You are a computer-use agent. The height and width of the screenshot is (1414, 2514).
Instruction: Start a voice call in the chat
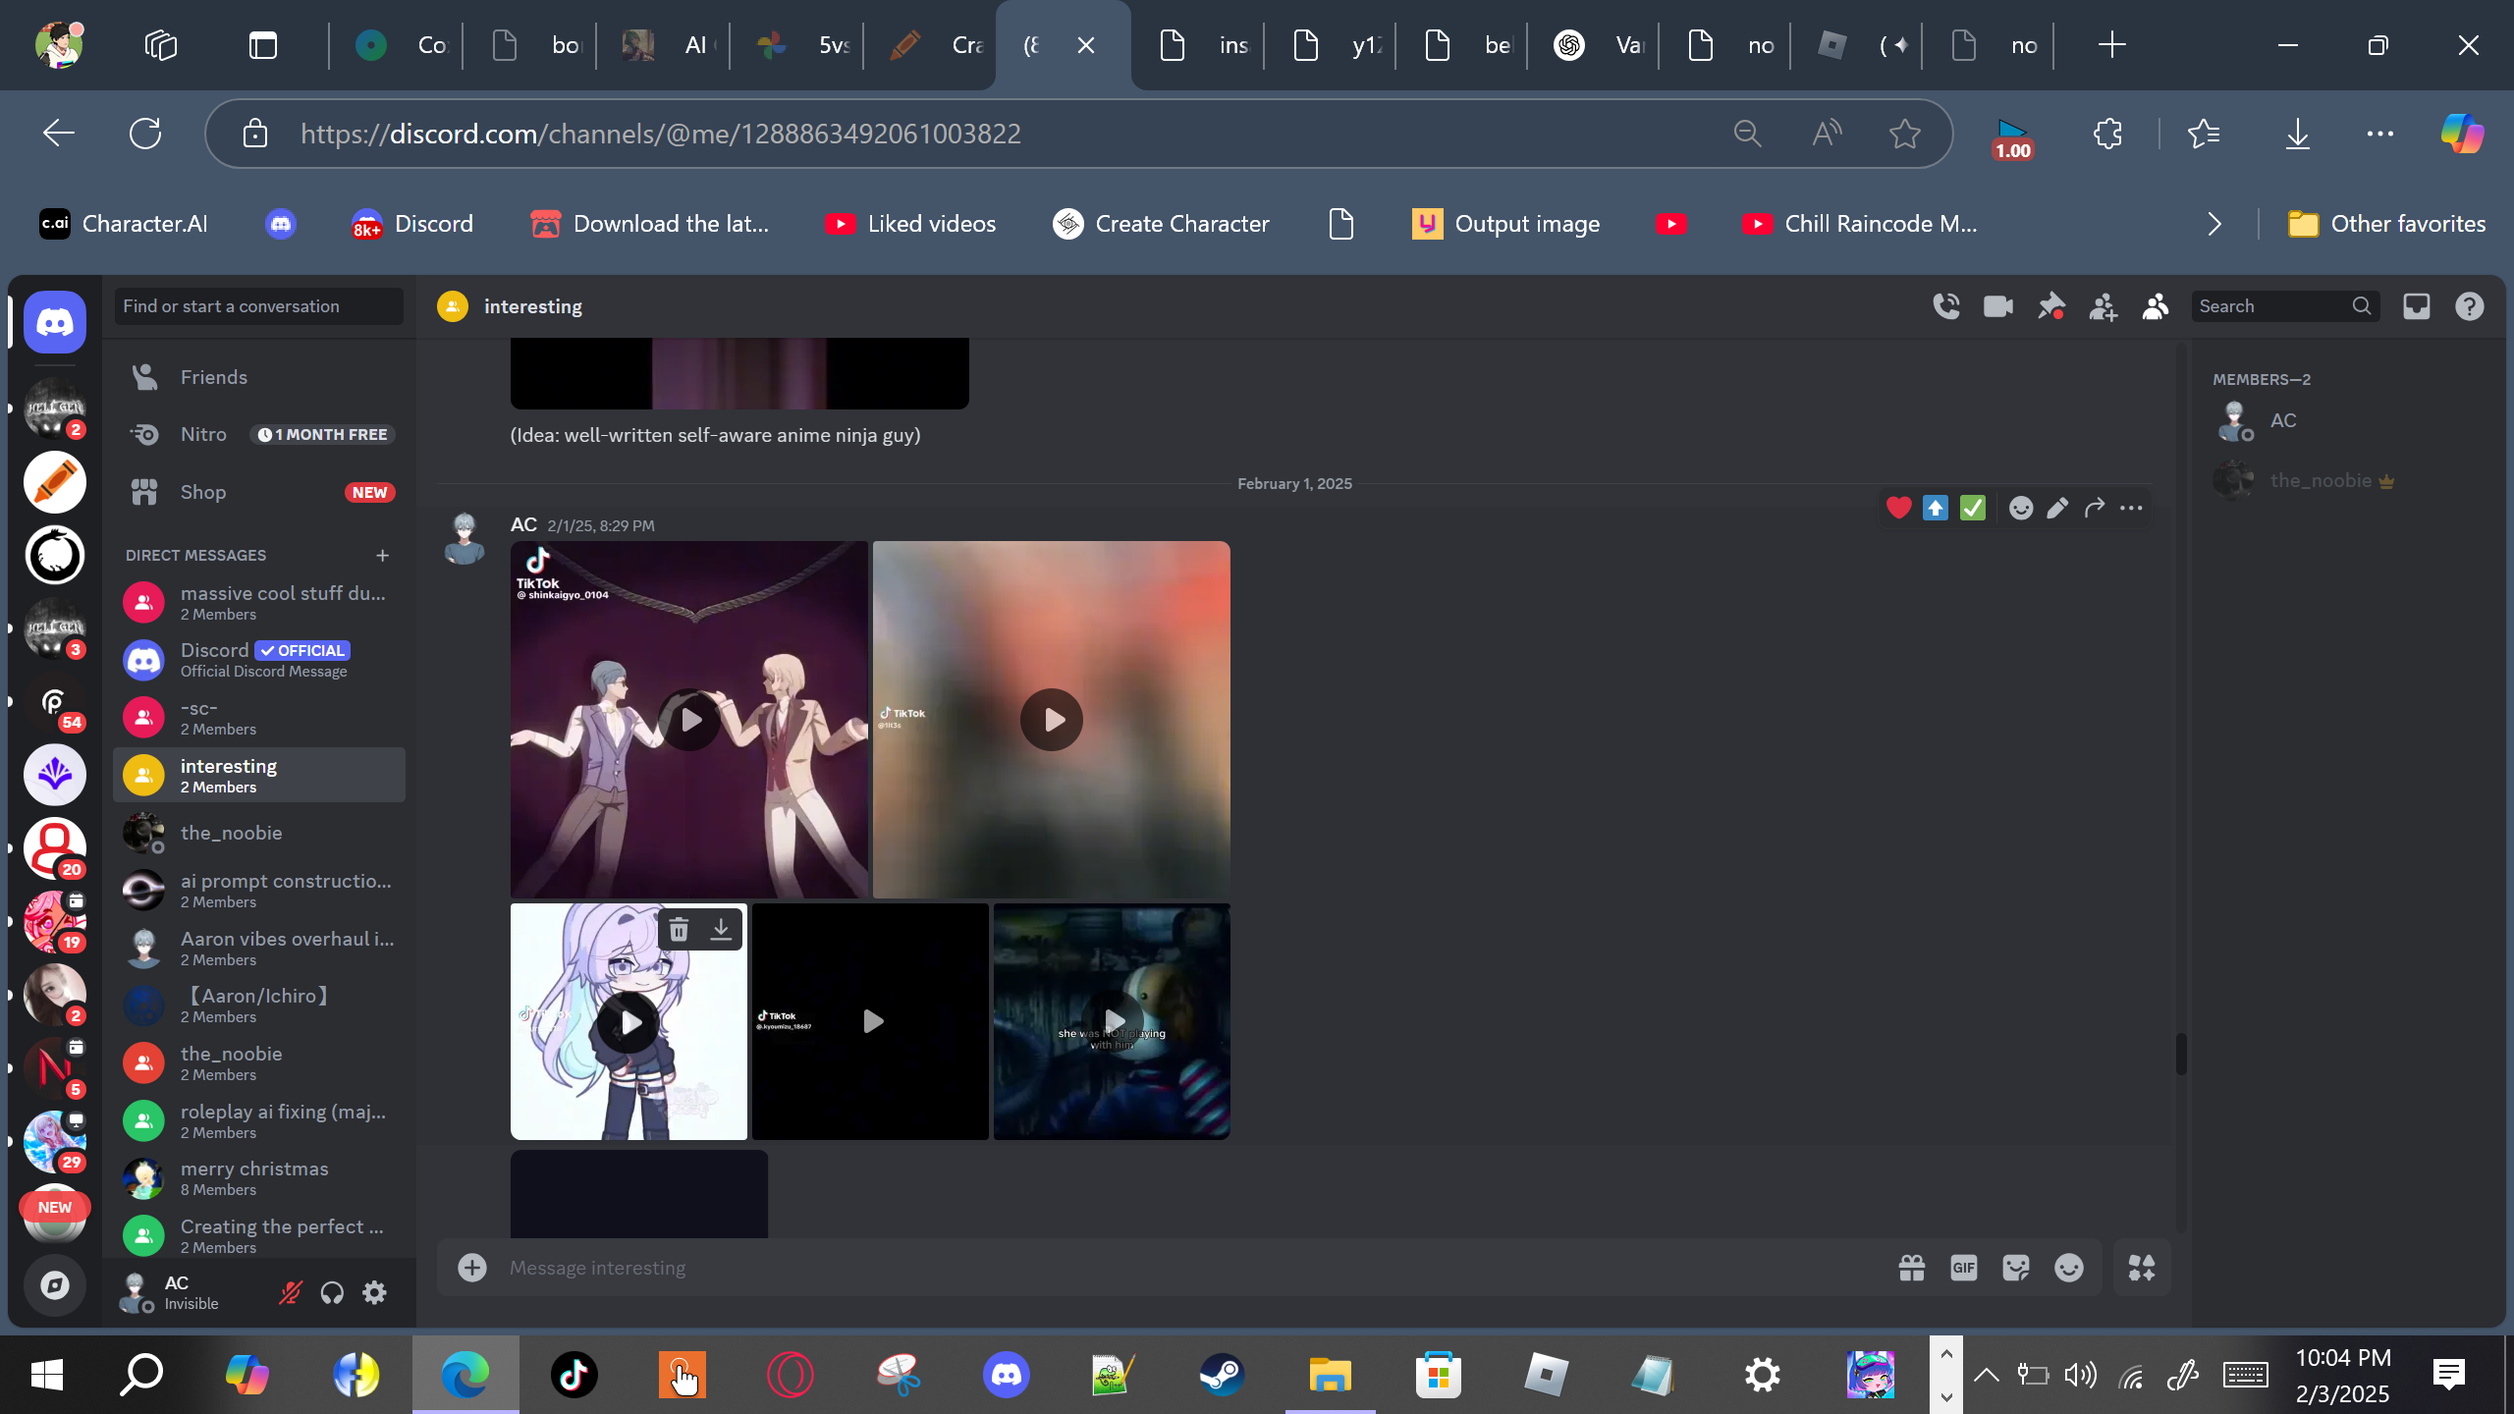tap(1945, 306)
